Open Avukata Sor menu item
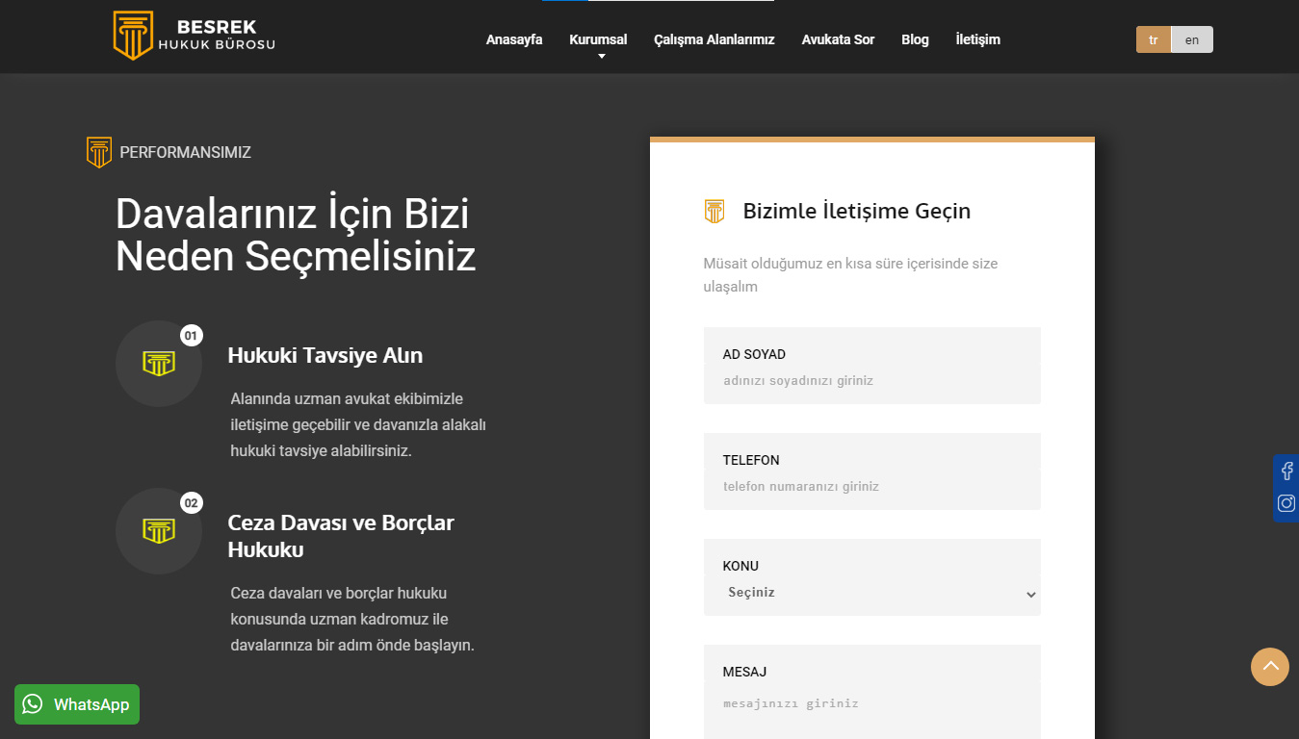Screen dimensions: 1299x739 [x=838, y=39]
